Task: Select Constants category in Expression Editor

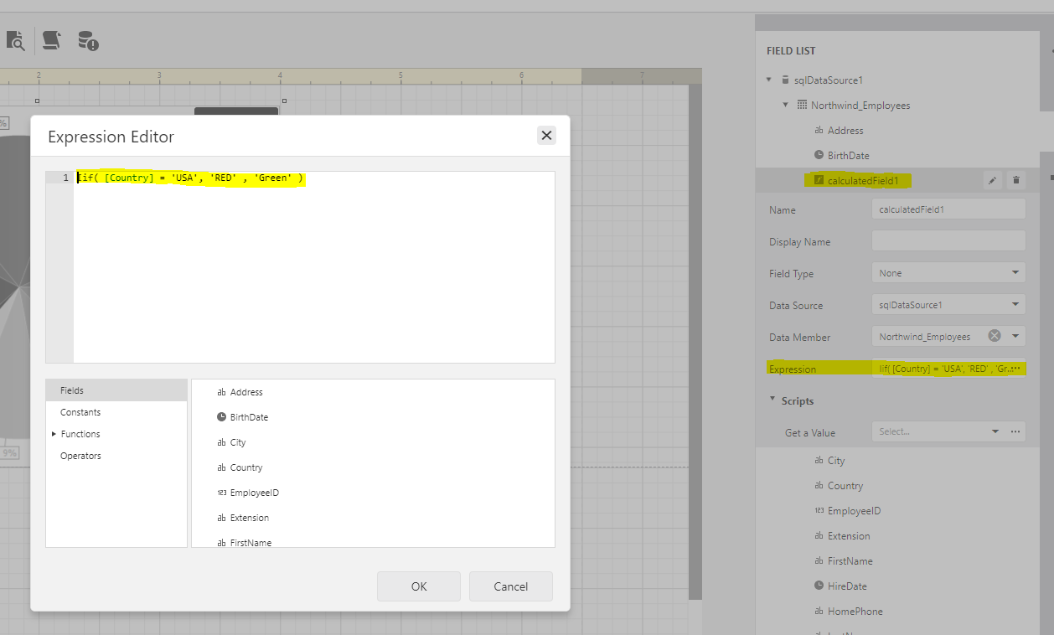Action: tap(116, 412)
